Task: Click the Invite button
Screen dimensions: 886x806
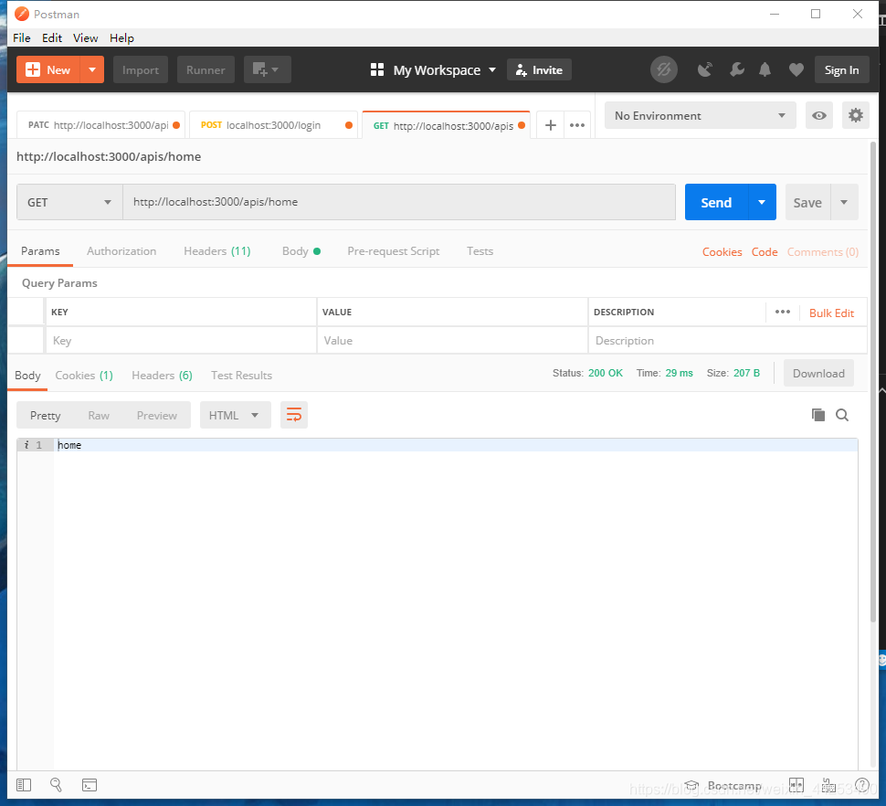Action: tap(539, 69)
